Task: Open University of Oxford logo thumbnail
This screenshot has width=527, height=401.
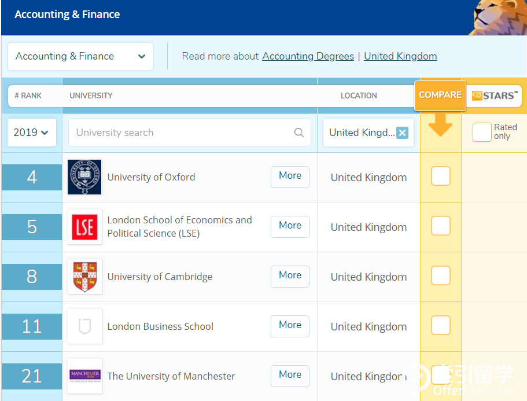Action: point(84,177)
